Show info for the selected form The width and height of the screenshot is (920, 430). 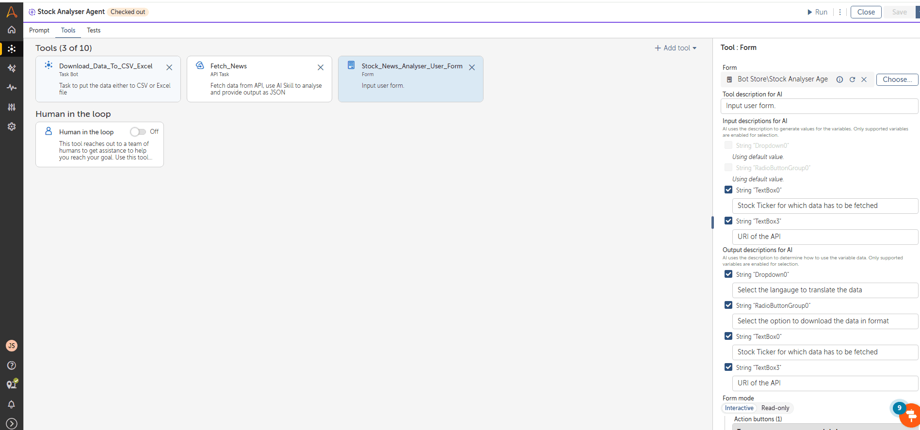[839, 80]
